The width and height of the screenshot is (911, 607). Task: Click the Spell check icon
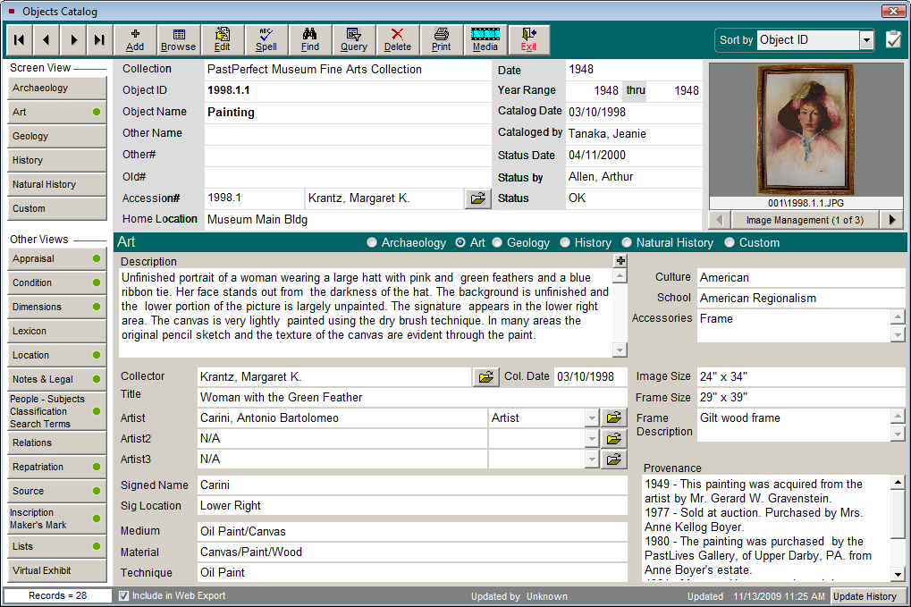(x=266, y=39)
